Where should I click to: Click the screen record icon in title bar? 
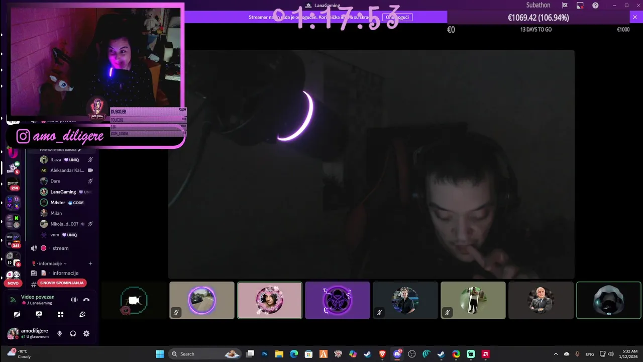pos(580,6)
